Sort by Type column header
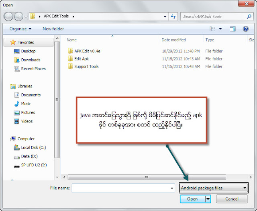This screenshot has width=257, height=211. point(210,40)
